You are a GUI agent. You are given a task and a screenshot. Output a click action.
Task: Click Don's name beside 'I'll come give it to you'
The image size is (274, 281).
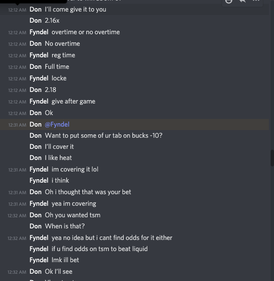coord(35,9)
